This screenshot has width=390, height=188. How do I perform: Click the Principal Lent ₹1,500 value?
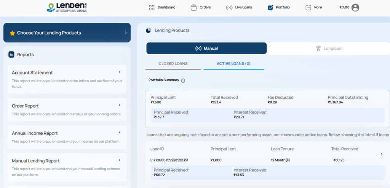156,102
